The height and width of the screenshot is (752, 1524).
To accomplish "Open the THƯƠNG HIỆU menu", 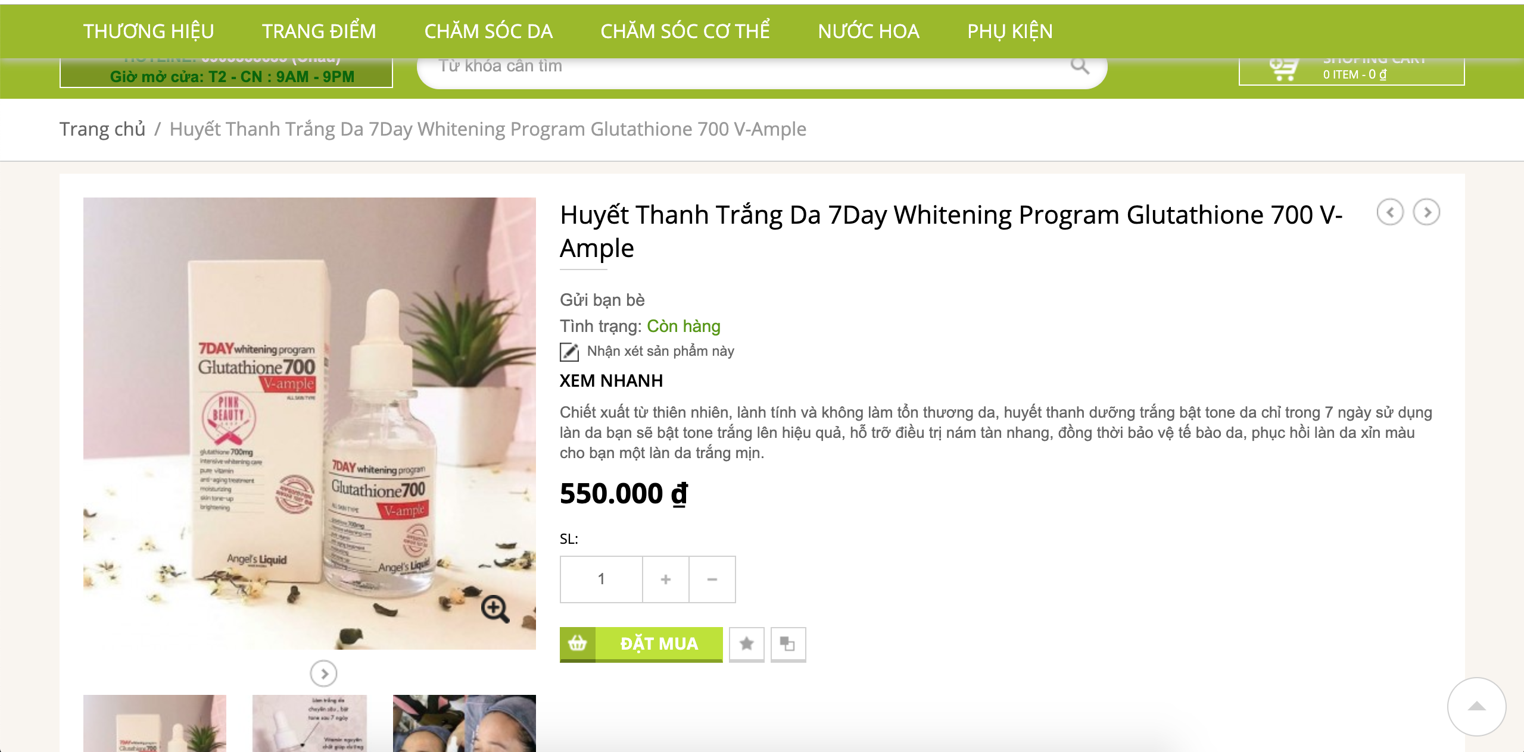I will pos(148,32).
